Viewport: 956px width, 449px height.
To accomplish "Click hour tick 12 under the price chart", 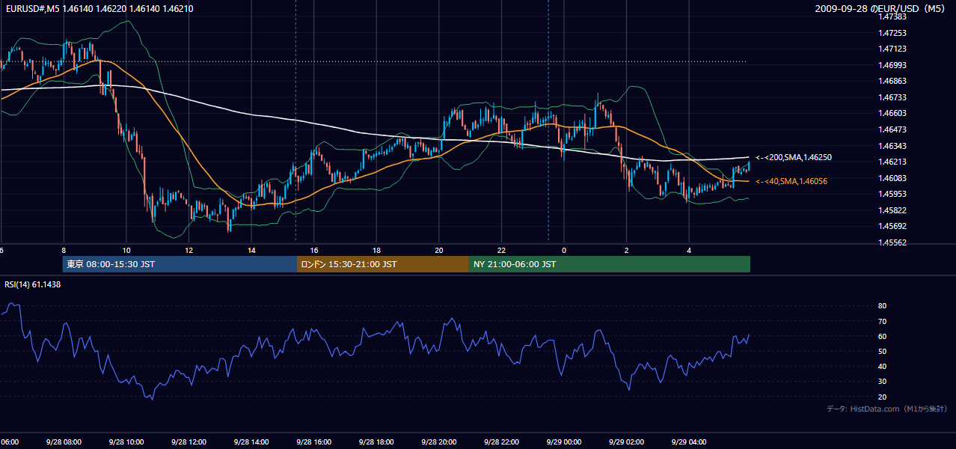I will [189, 251].
